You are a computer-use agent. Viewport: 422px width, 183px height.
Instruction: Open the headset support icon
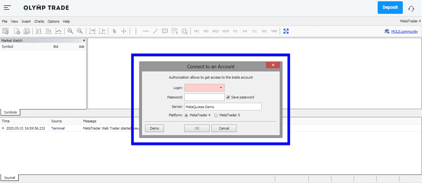(411, 8)
